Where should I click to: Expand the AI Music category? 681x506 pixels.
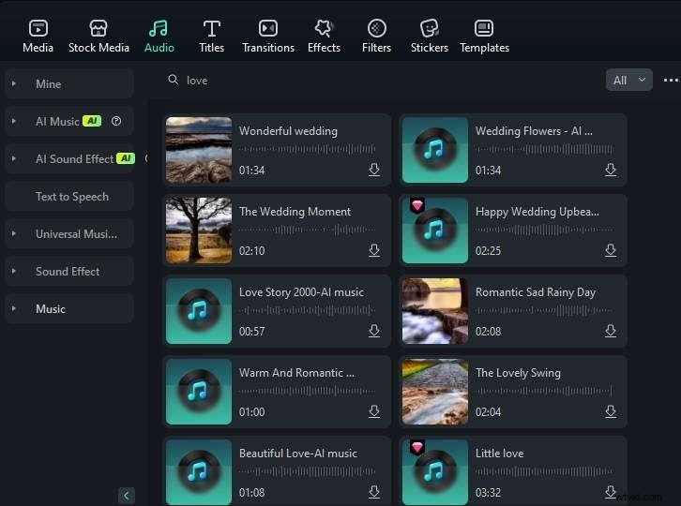click(x=14, y=122)
